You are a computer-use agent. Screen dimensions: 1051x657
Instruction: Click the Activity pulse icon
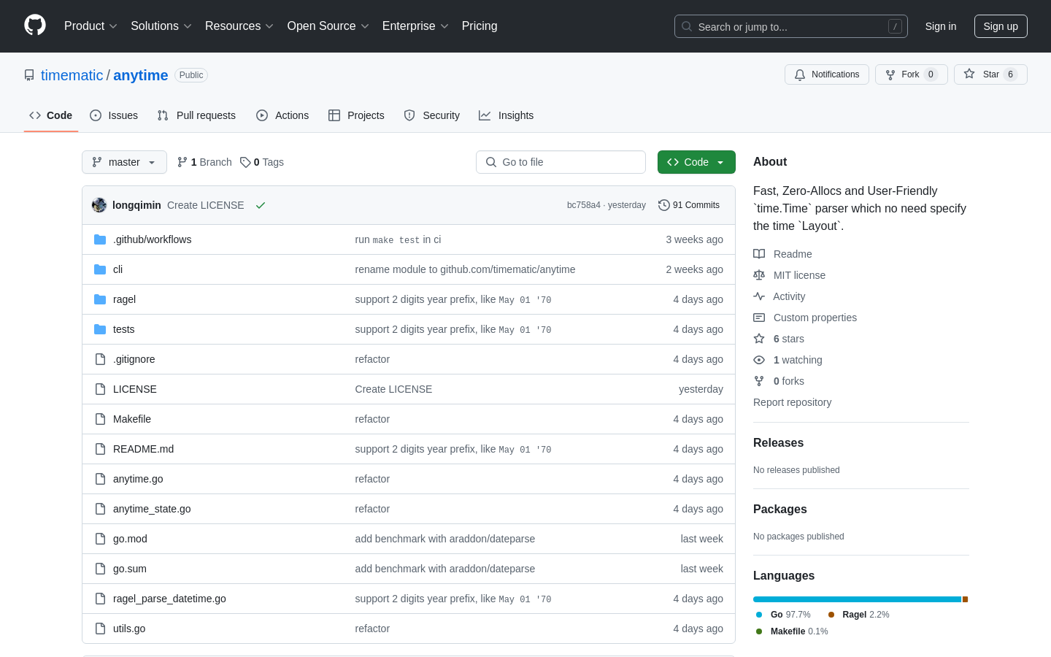pyautogui.click(x=759, y=296)
